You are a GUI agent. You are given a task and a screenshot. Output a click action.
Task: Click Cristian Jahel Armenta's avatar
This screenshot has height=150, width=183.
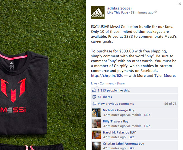96,146
